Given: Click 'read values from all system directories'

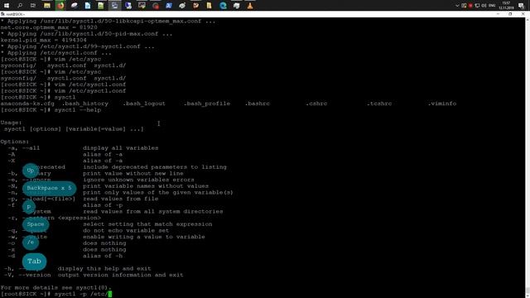Looking at the screenshot, I should pos(153,212).
